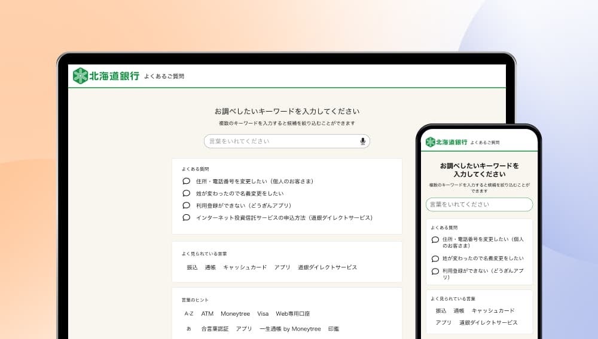Select the キャッシュカード keyword on phone
The image size is (598, 339).
pyautogui.click(x=493, y=311)
